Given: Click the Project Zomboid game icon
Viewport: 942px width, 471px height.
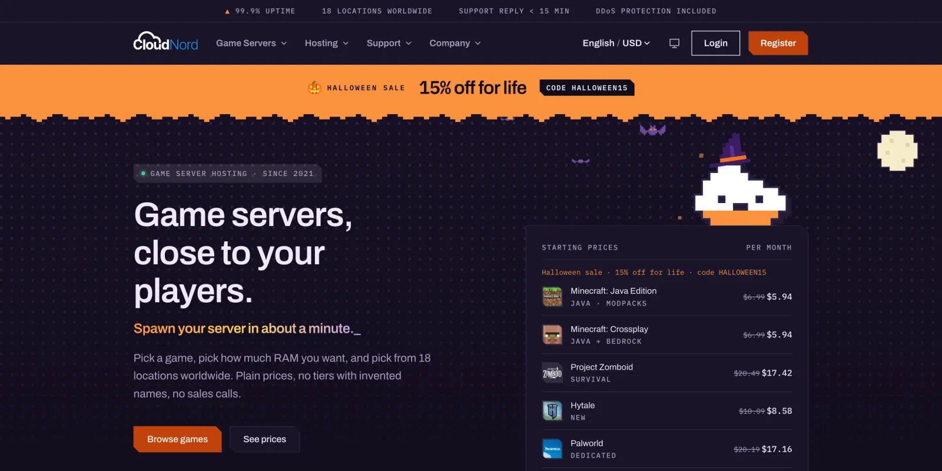Looking at the screenshot, I should (x=552, y=373).
